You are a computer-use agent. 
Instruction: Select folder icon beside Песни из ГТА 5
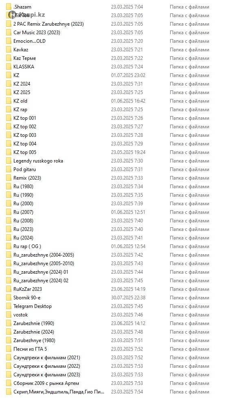(9, 349)
